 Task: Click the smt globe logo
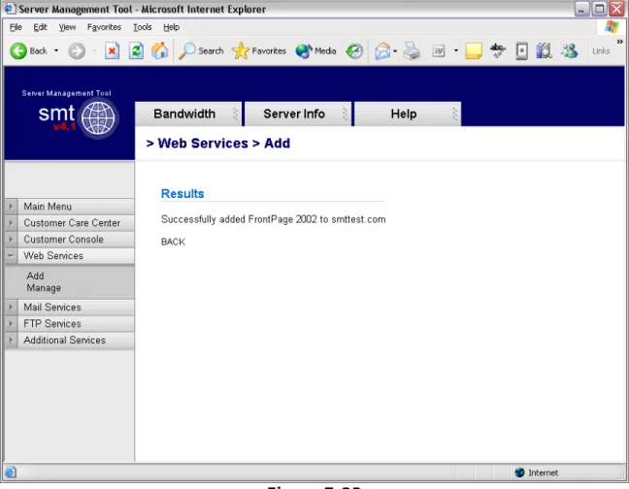coord(98,118)
